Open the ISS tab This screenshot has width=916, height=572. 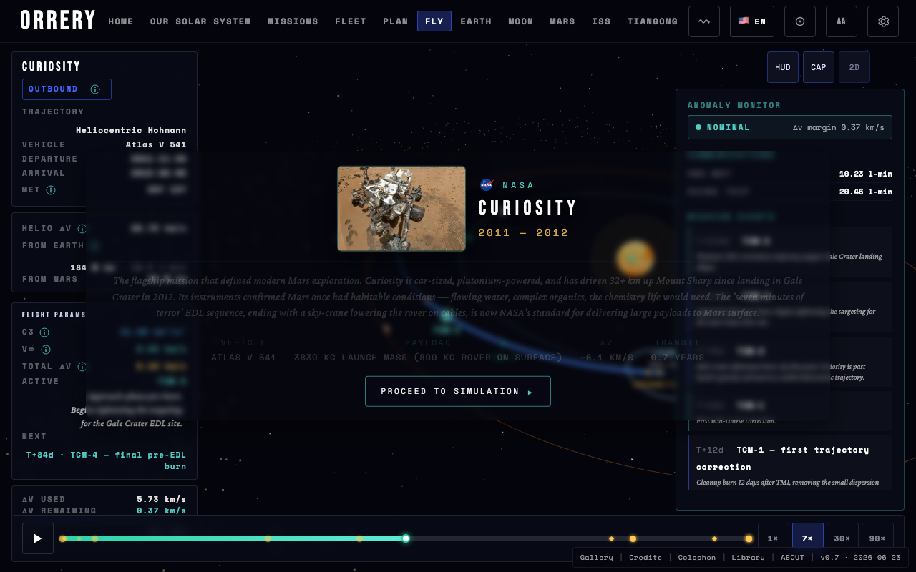pyautogui.click(x=601, y=21)
